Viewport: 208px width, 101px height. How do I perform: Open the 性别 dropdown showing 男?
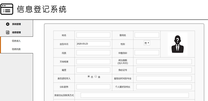(x=147, y=43)
